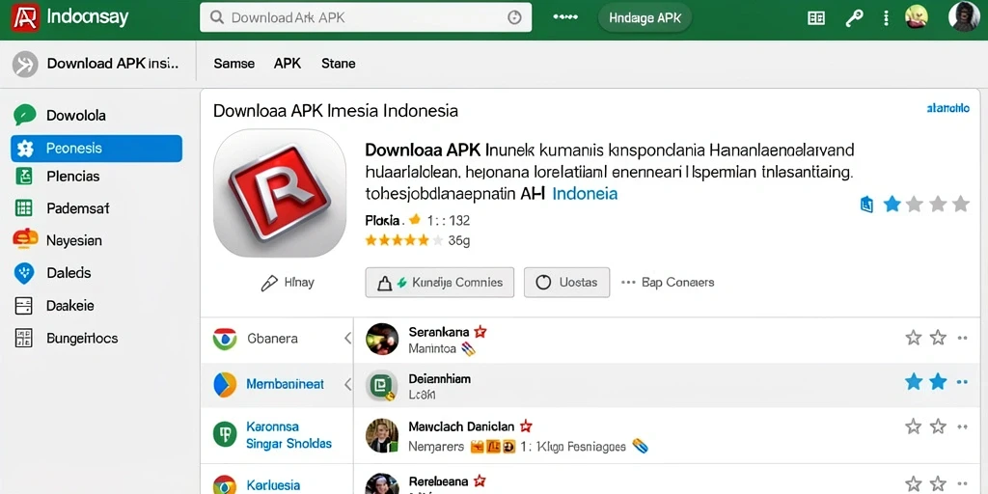Click the Hinay pencil edit link
Viewport: 988px width, 494px height.
coord(288,283)
